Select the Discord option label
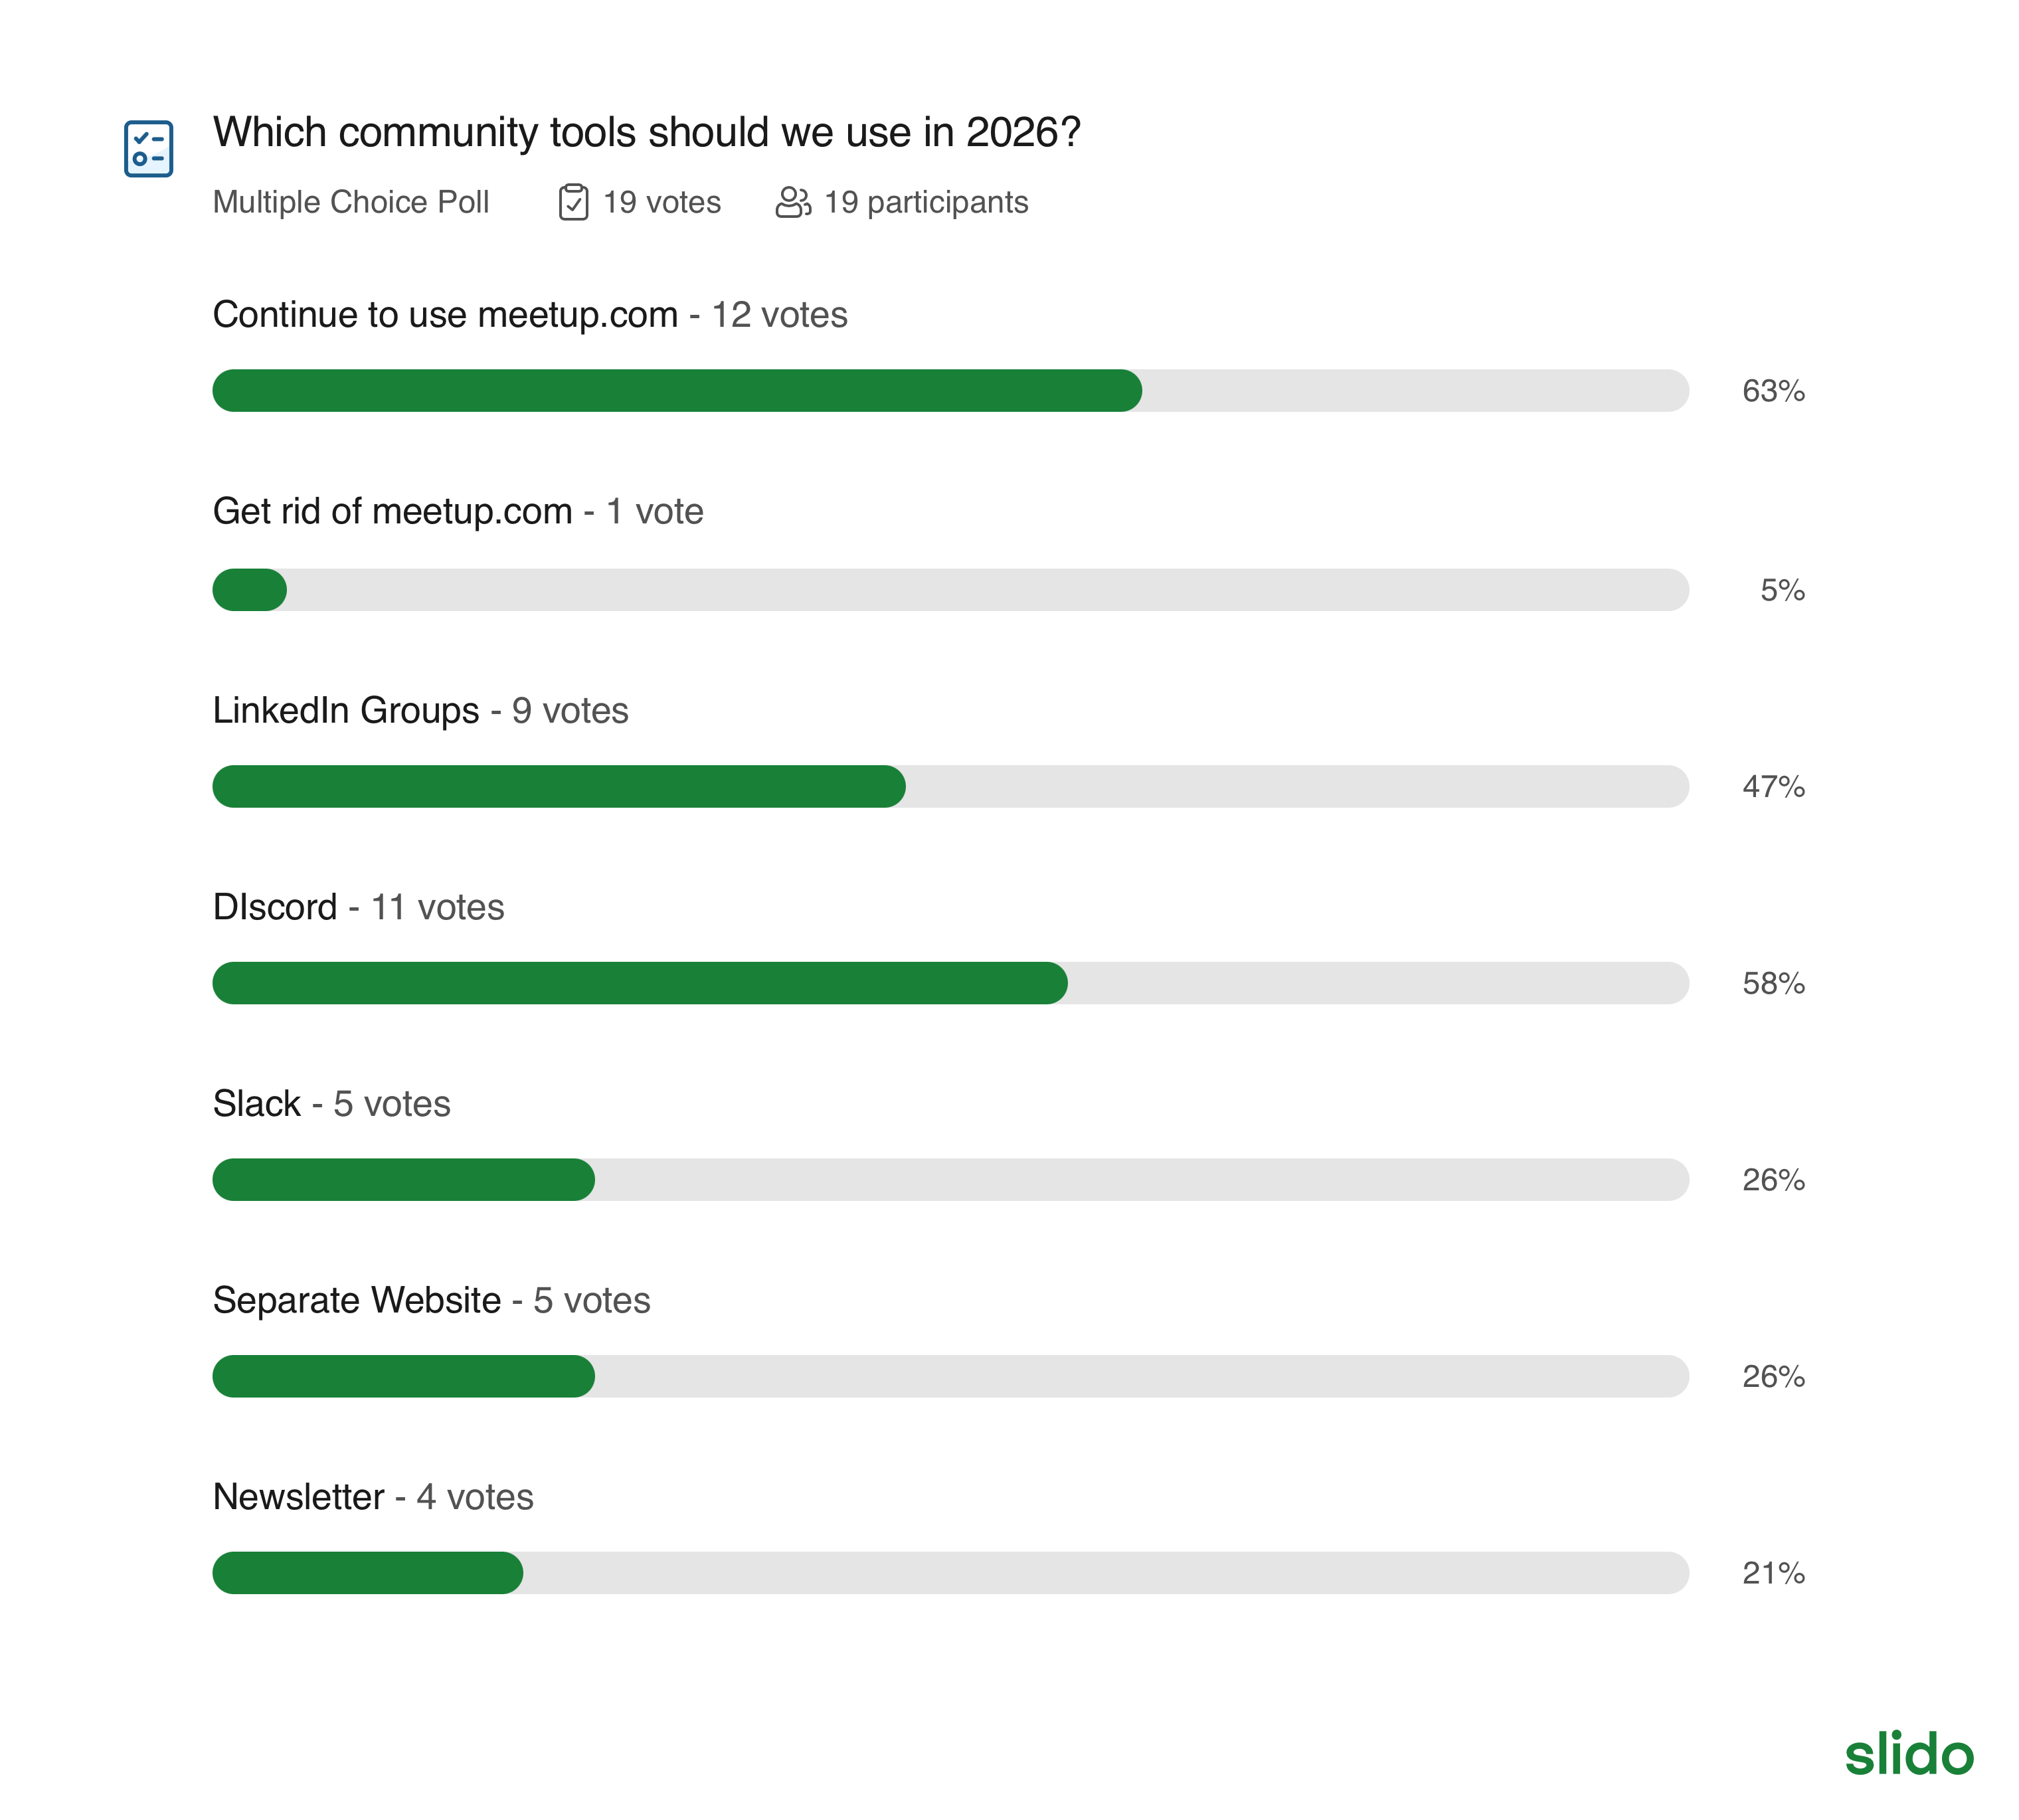2019x1820 pixels. point(275,907)
